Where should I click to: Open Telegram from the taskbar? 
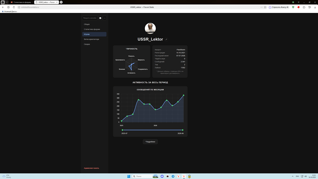(173, 176)
